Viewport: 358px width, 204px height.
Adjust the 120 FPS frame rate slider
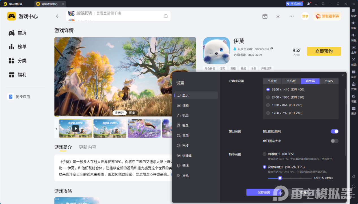click(x=280, y=178)
